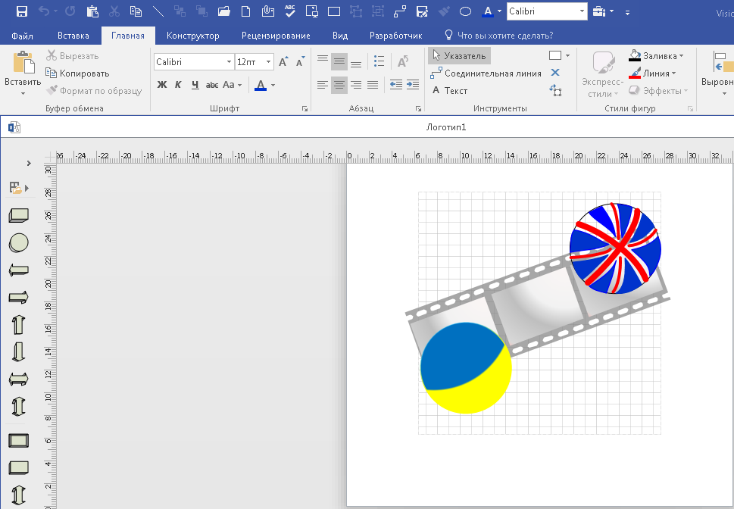This screenshot has height=509, width=734.
Task: Click the spelling check ABC icon
Action: pos(290,11)
